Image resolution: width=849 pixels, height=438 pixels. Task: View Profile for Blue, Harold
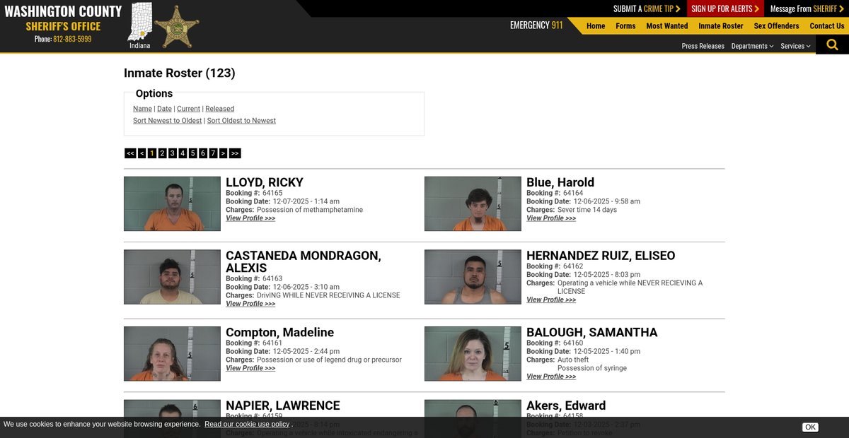(x=551, y=218)
